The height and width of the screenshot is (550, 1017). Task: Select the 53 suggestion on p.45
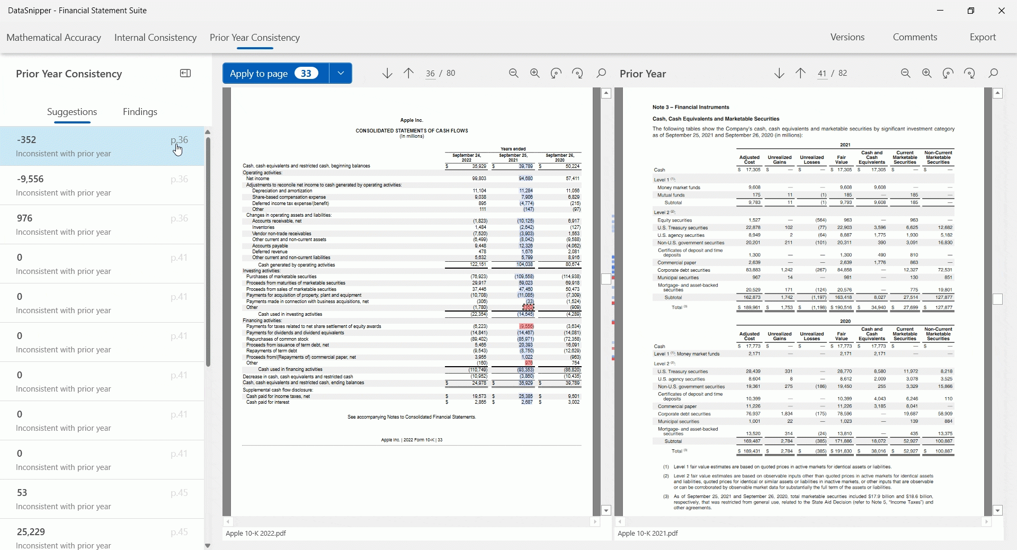tap(102, 499)
